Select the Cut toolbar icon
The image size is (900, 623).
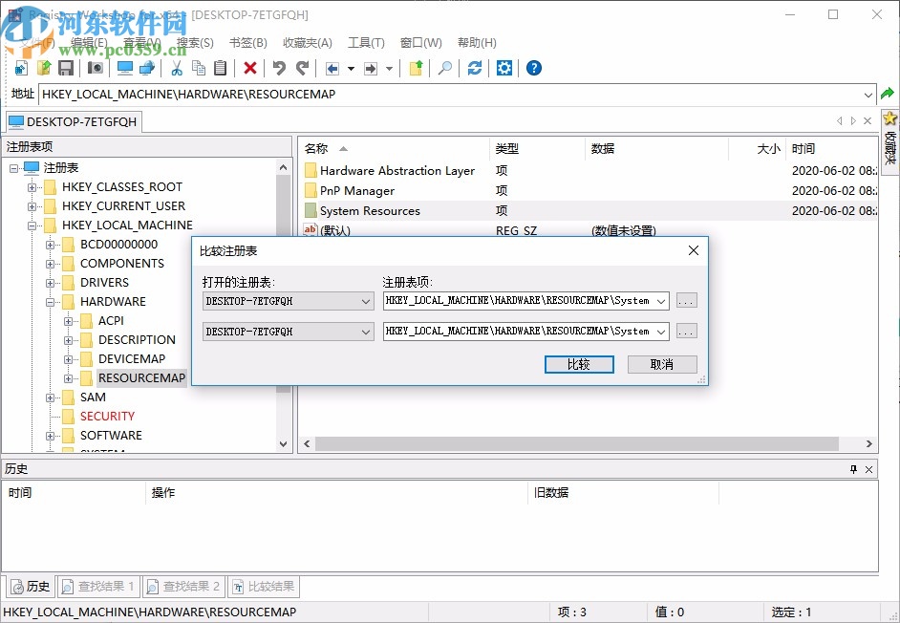(x=176, y=68)
